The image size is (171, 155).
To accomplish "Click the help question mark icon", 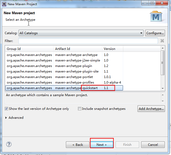I will 9,144.
